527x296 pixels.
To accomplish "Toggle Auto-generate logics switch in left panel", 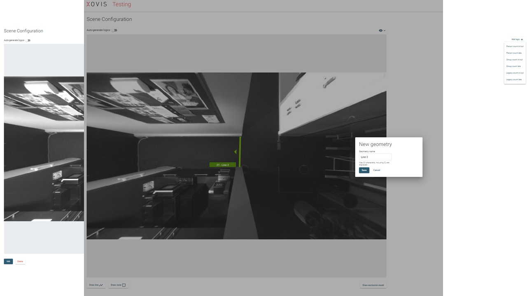I will tap(28, 40).
